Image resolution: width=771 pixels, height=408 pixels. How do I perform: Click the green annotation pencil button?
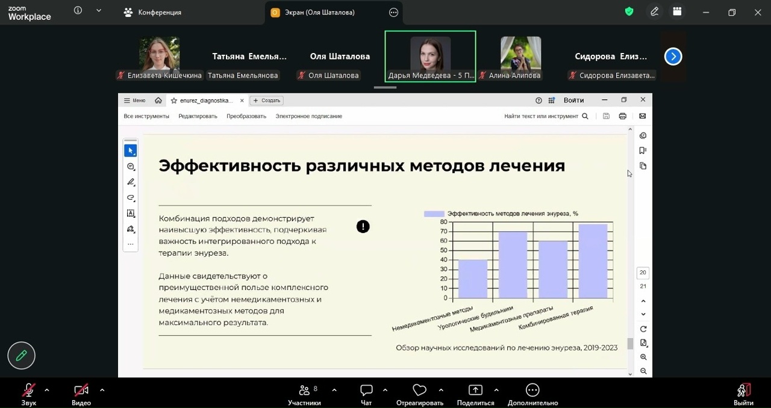click(x=22, y=356)
